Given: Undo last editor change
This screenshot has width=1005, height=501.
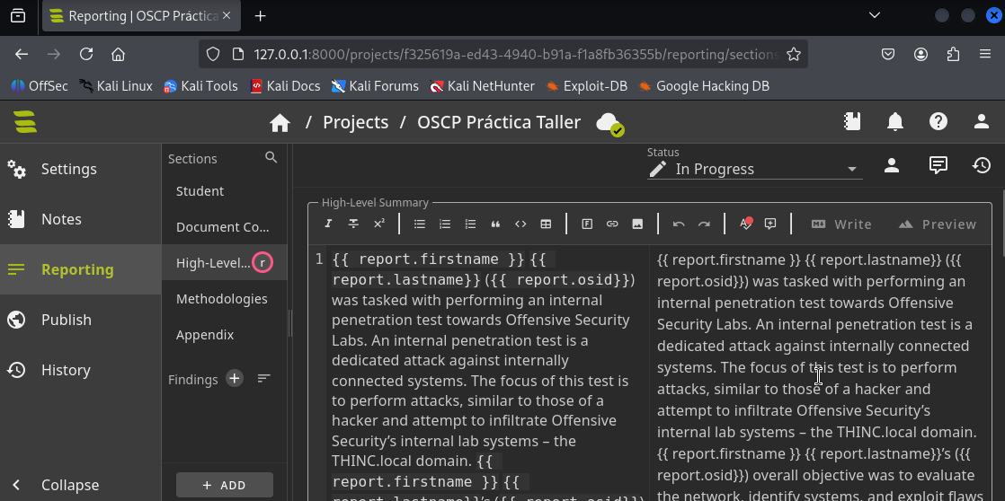Looking at the screenshot, I should pyautogui.click(x=678, y=224).
